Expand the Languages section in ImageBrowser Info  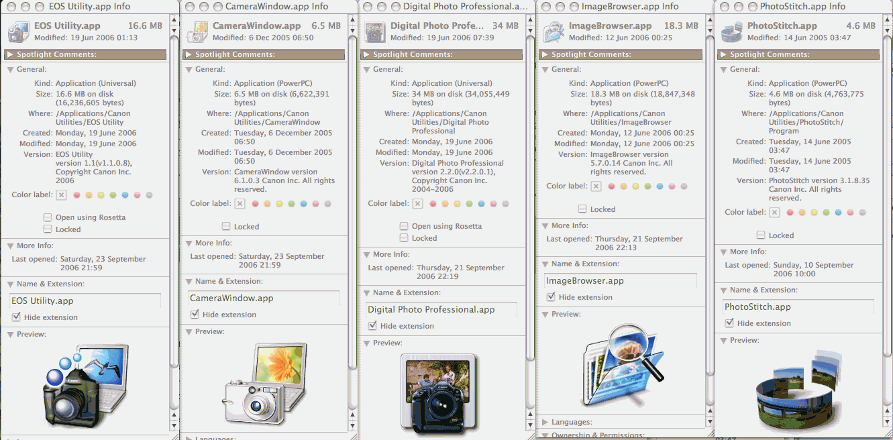pyautogui.click(x=545, y=422)
